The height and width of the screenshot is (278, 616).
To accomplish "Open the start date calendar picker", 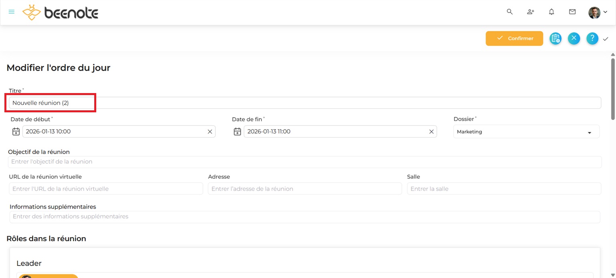I will point(16,132).
